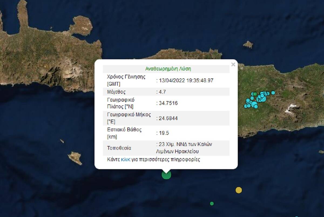
Task: Click the magnitude value 4.7
Action: pos(162,92)
